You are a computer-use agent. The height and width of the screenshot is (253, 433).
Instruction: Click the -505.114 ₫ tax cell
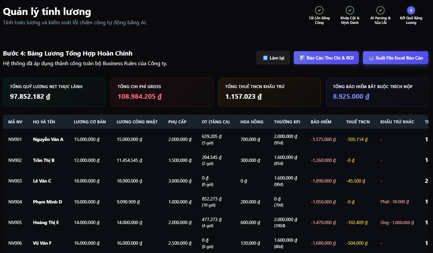tap(357, 140)
